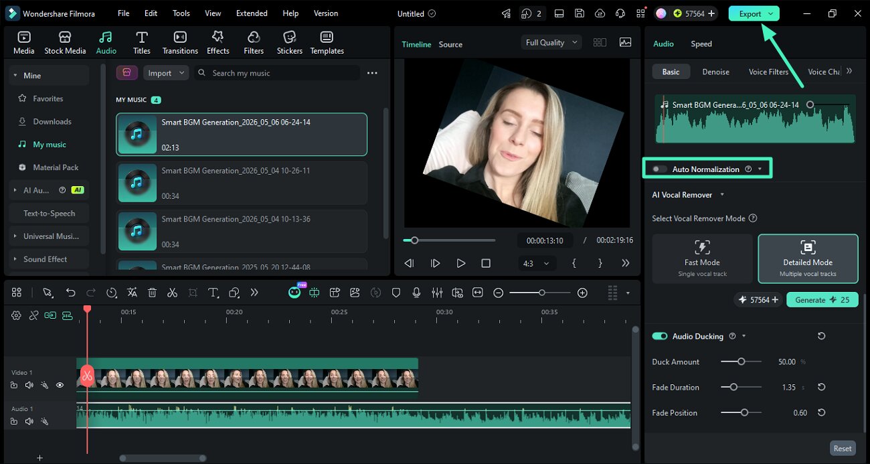Open the Templates panel

click(x=327, y=43)
